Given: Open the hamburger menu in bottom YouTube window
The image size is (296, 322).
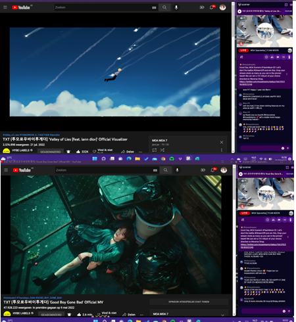Looking at the screenshot, I should coord(6,170).
